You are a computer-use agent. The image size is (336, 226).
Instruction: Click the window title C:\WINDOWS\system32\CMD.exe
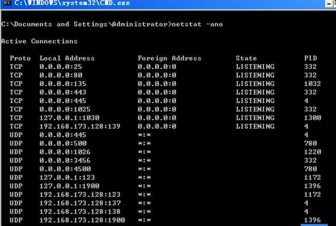point(72,3)
